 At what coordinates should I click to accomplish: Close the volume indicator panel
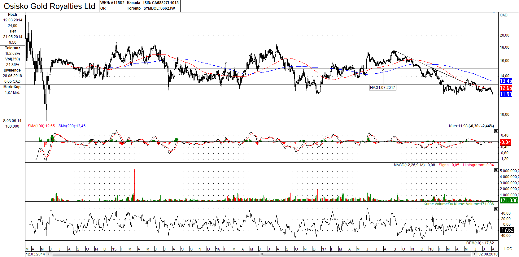pyautogui.click(x=496, y=170)
